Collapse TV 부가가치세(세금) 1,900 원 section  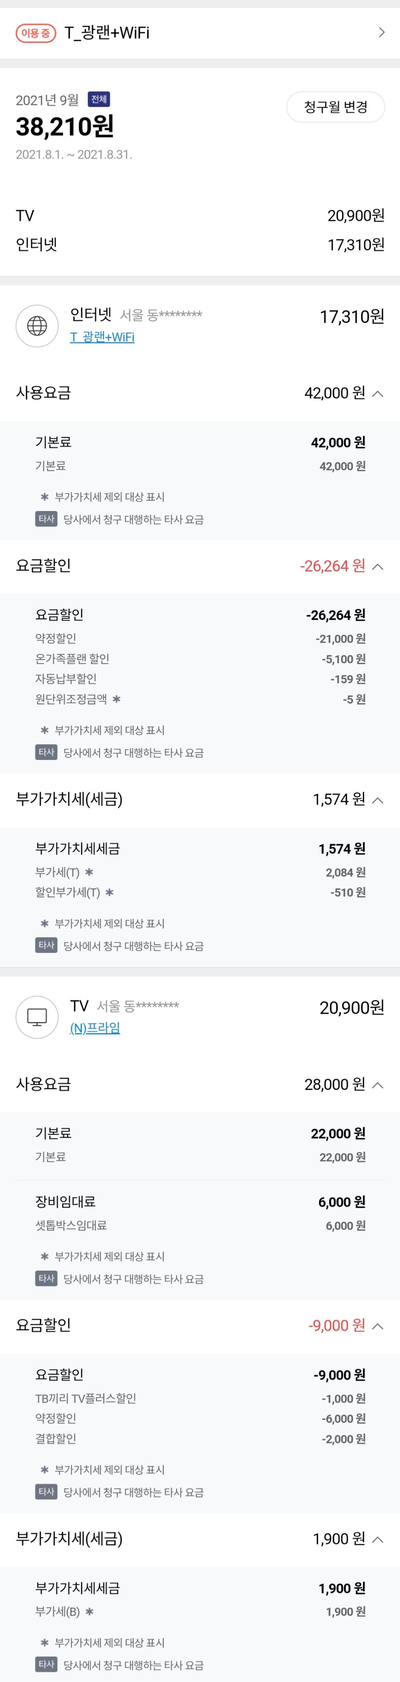point(377,1539)
